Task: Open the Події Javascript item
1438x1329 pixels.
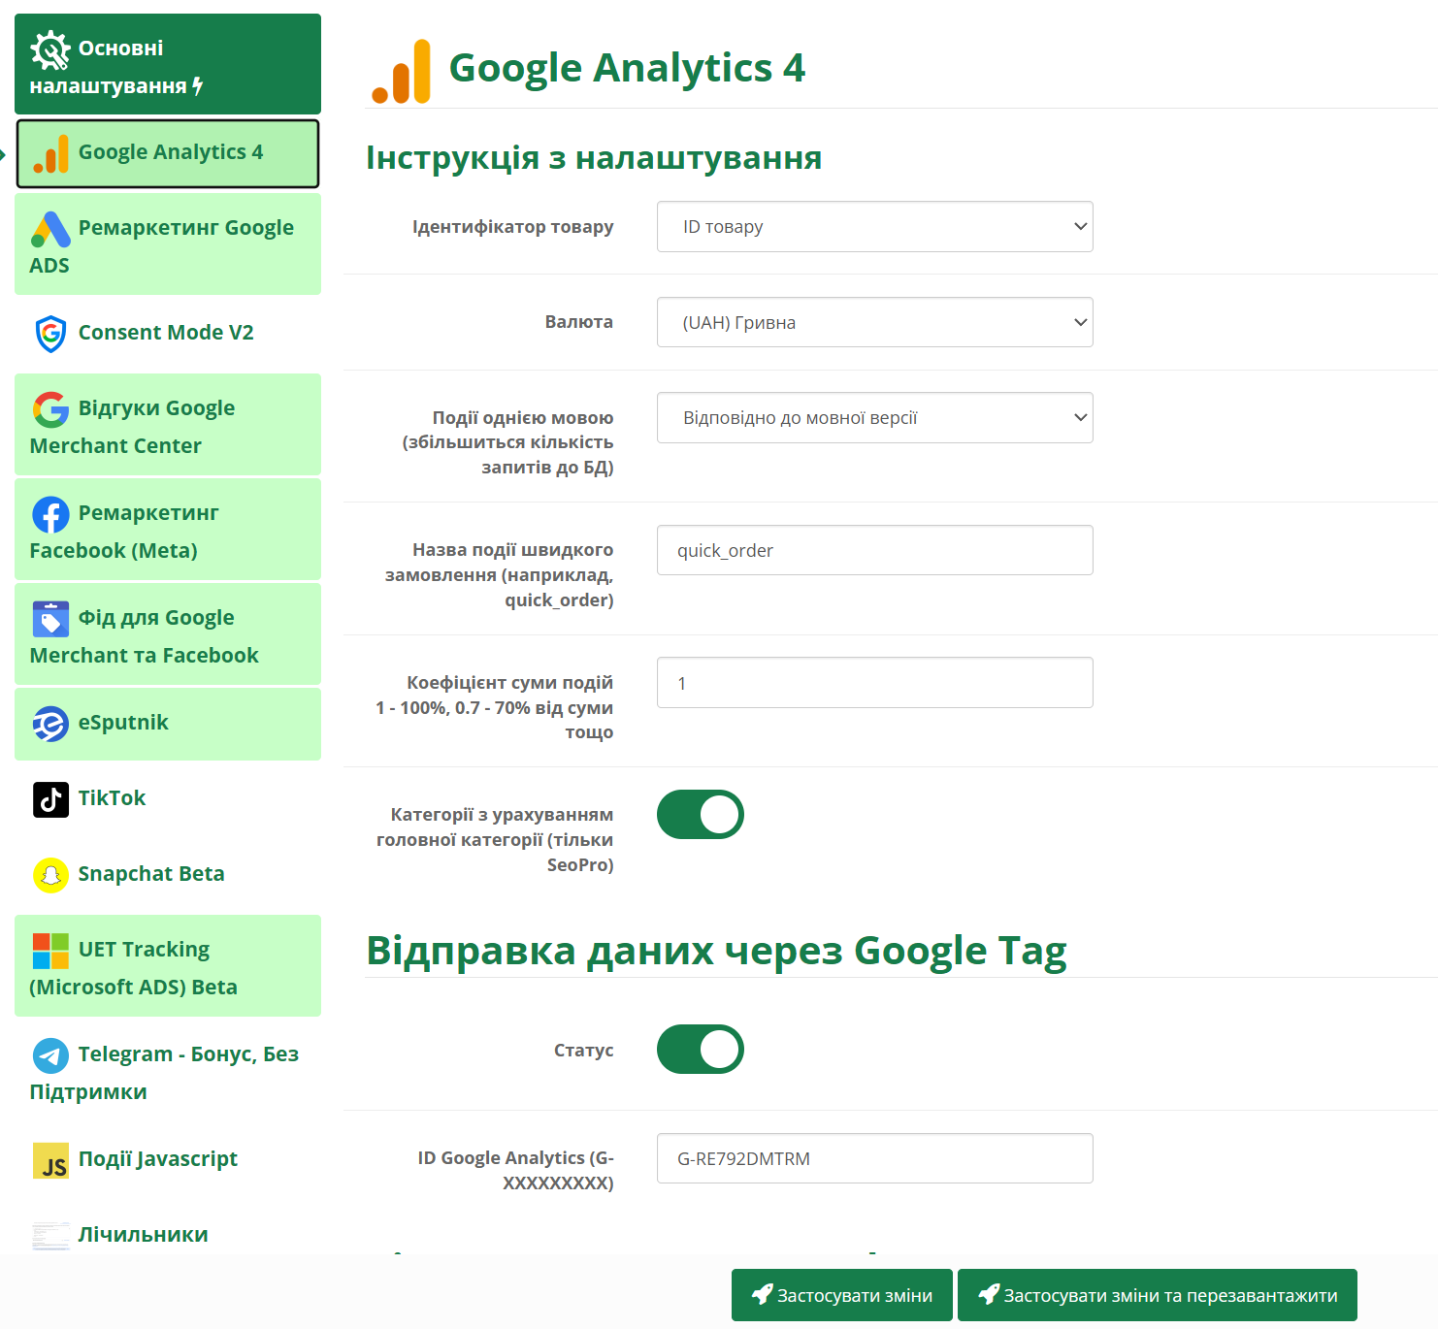Action: click(168, 1159)
